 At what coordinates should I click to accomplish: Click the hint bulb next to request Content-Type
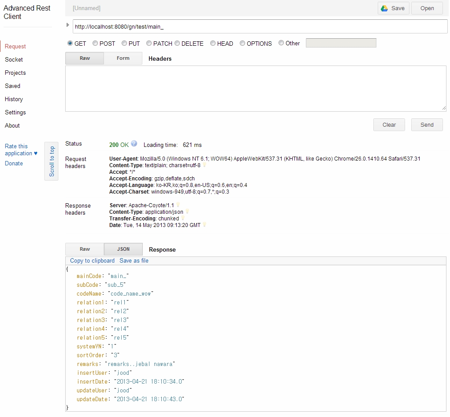click(x=205, y=165)
